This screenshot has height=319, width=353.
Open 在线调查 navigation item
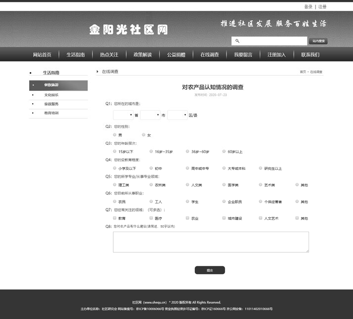(x=210, y=55)
